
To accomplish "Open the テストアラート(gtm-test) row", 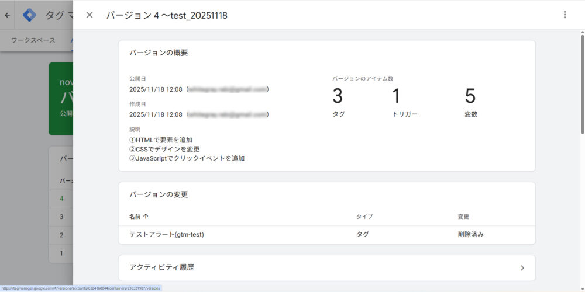I will pyautogui.click(x=167, y=235).
